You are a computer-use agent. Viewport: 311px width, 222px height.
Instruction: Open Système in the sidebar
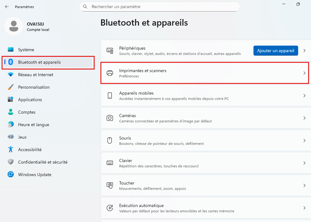(x=26, y=50)
